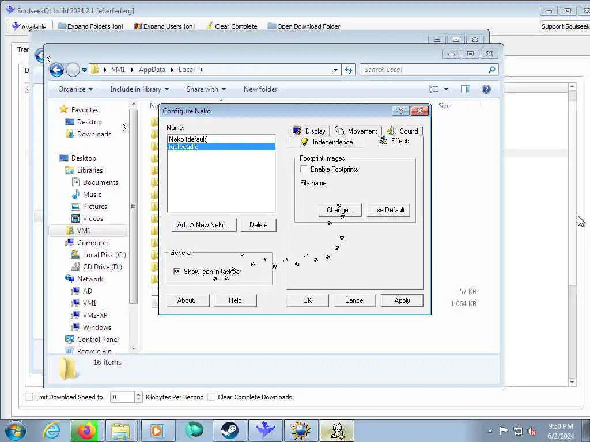Open Control Panel from navigation pane

(x=97, y=340)
